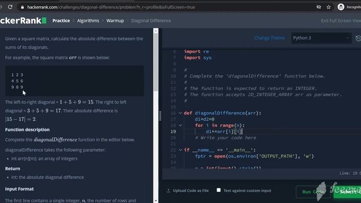361x203 pixels.
Task: Click the 'import re' line
Action: tap(196, 51)
